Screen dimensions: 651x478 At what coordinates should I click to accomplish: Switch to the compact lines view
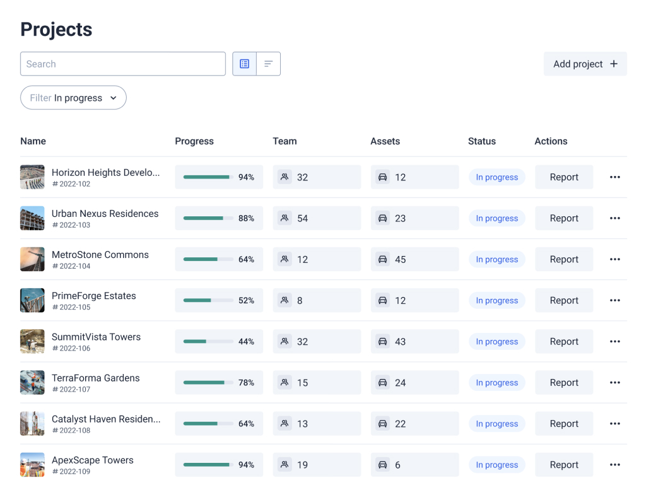tap(269, 64)
